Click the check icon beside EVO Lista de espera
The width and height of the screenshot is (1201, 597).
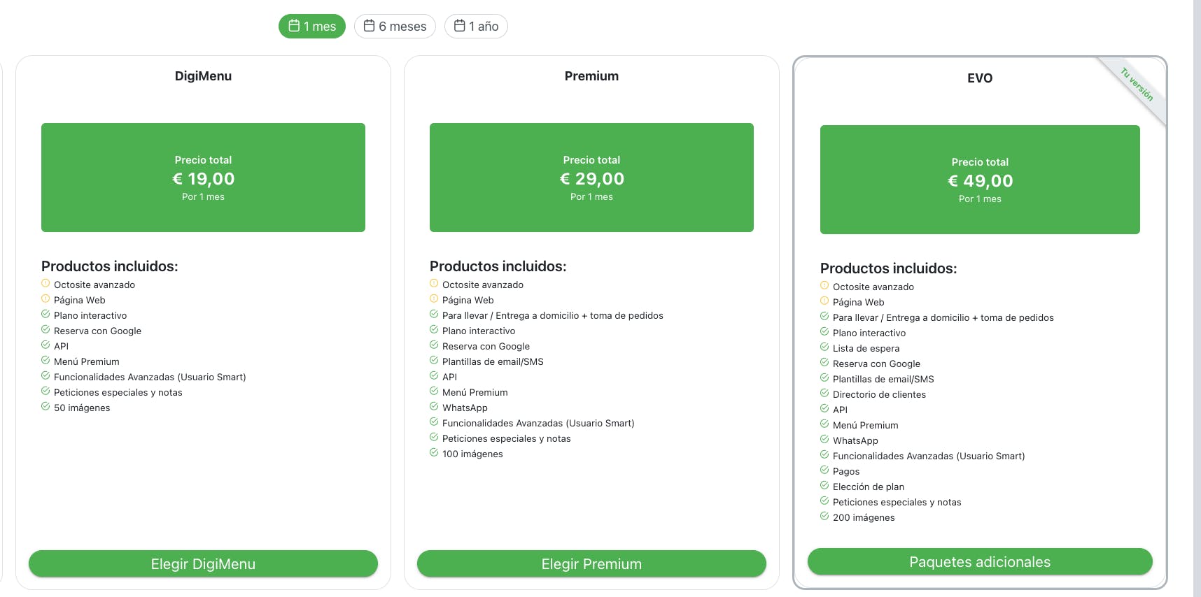824,347
